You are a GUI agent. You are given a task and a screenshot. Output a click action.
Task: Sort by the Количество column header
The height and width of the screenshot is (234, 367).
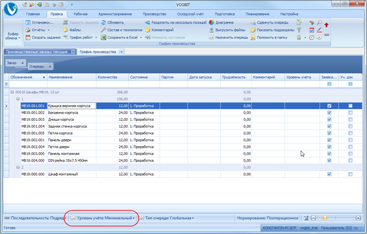pyautogui.click(x=112, y=77)
